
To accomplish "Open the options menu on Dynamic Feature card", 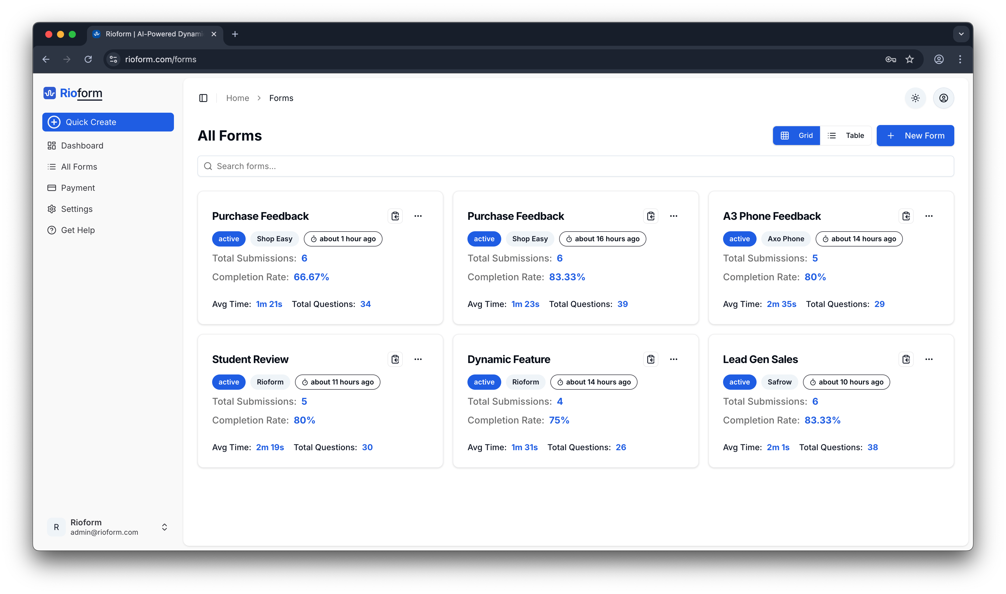I will [x=674, y=359].
